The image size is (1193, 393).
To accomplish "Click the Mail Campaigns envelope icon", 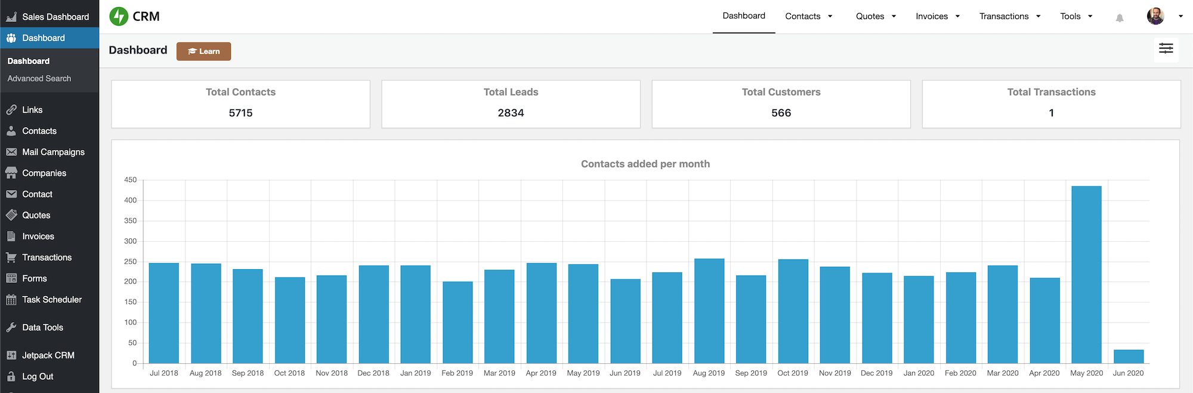I will point(11,152).
